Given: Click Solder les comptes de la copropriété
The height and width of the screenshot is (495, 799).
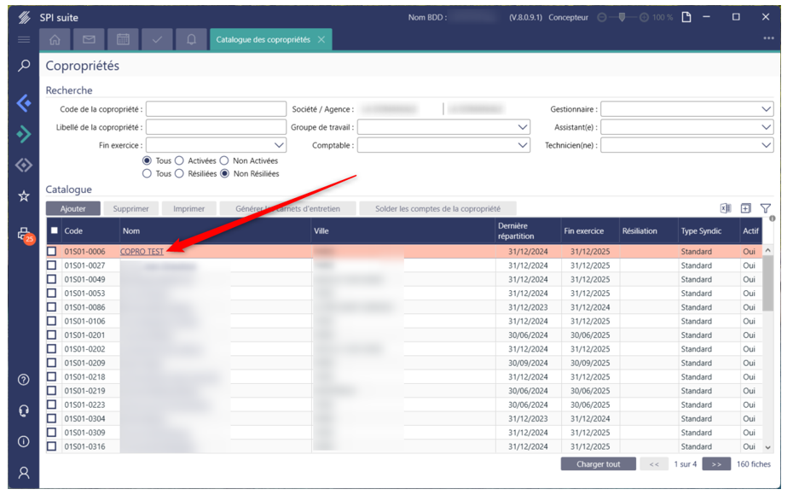Looking at the screenshot, I should 437,208.
